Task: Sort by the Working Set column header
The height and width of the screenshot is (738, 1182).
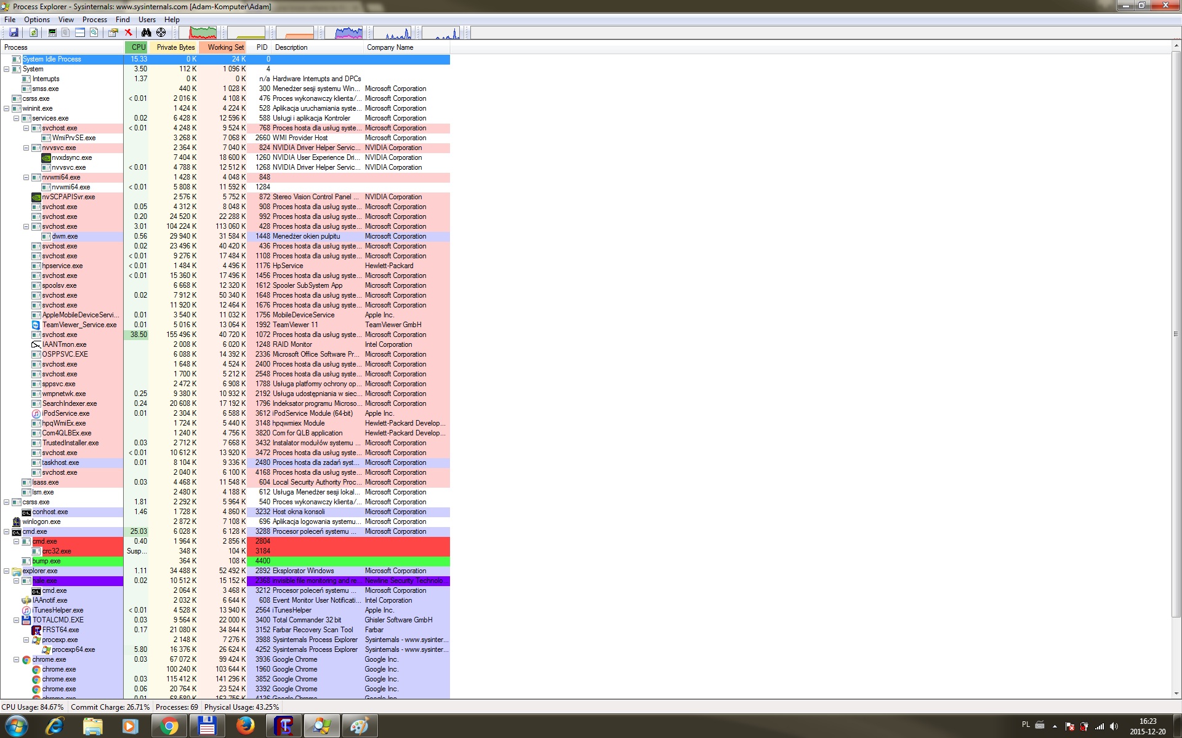Action: tap(223, 47)
